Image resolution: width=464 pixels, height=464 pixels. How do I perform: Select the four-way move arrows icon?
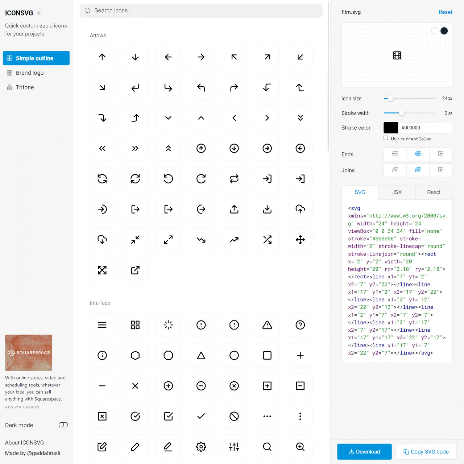pyautogui.click(x=300, y=240)
